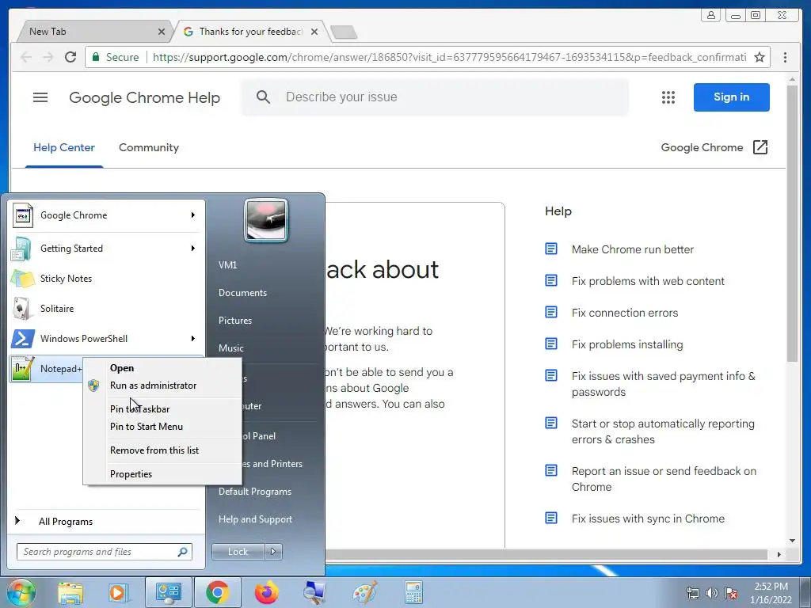Close the Thanks for your feedback tab
This screenshot has height=608, width=811.
[314, 32]
